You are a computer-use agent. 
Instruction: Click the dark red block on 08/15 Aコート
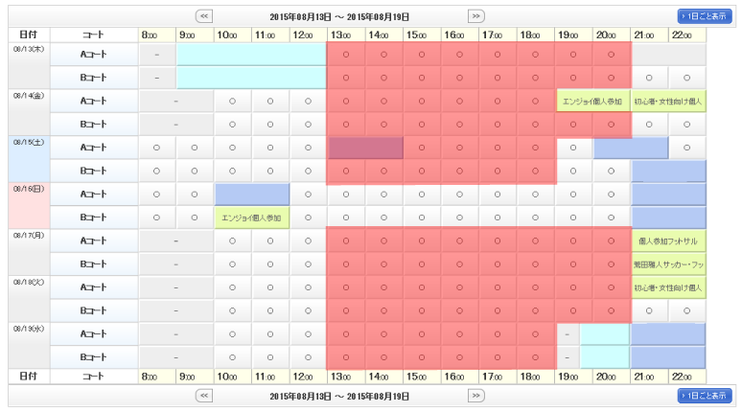(365, 148)
